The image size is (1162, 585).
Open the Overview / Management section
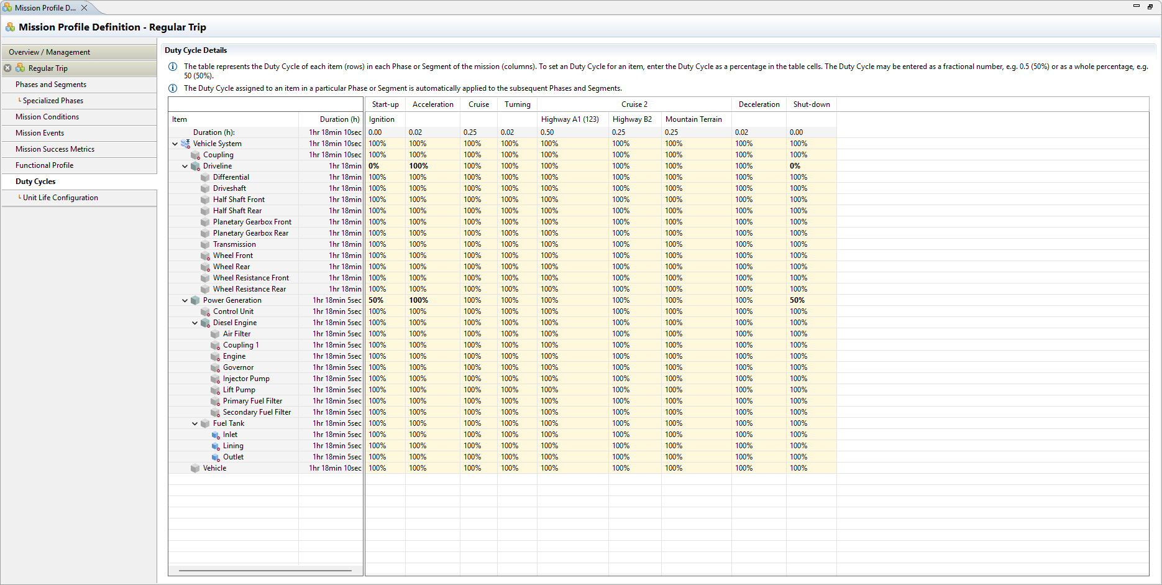[79, 52]
